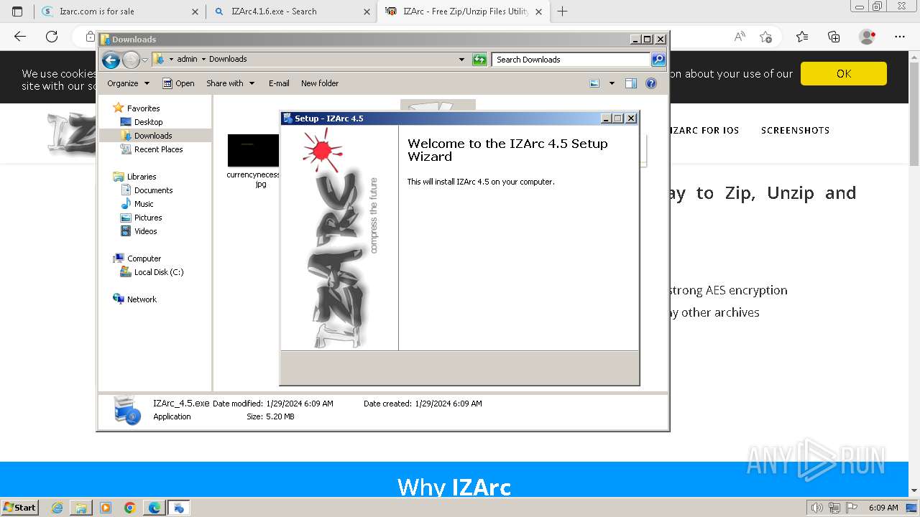This screenshot has width=920, height=517.
Task: Click the Explorer back arrow button
Action: (111, 60)
